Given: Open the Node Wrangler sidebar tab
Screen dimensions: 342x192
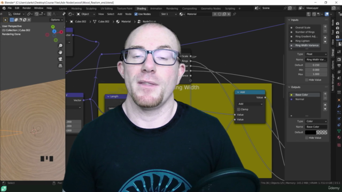Looking at the screenshot, I should coord(333,82).
